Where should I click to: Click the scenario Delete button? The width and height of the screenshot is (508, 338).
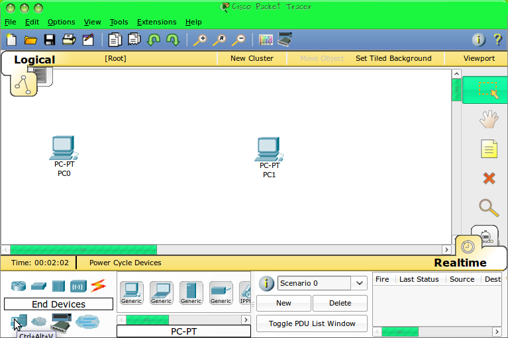[340, 303]
